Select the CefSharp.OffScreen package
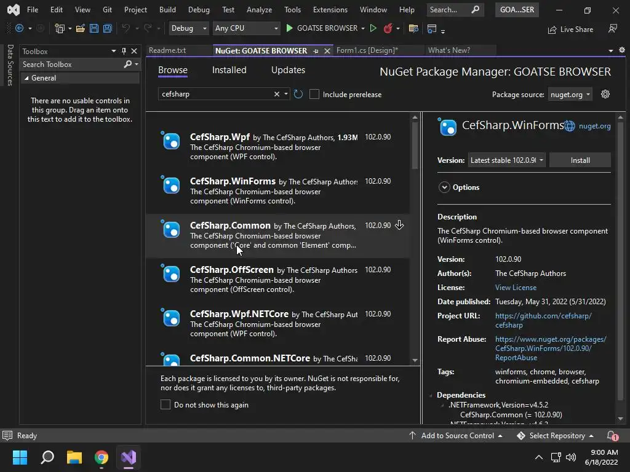Image resolution: width=630 pixels, height=472 pixels. point(277,280)
